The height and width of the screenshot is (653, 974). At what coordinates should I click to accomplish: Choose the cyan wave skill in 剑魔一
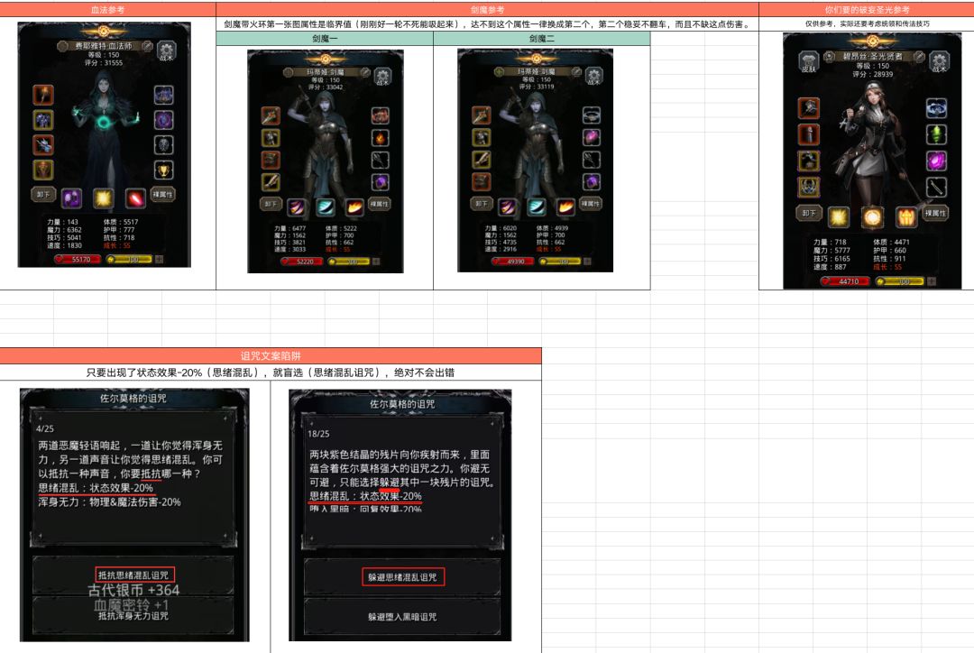tap(326, 207)
